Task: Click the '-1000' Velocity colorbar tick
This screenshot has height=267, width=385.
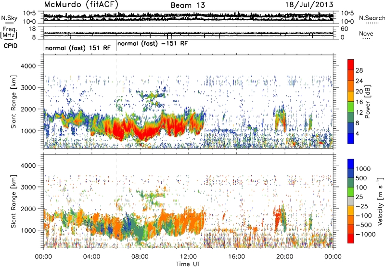Action: [x=366, y=234]
